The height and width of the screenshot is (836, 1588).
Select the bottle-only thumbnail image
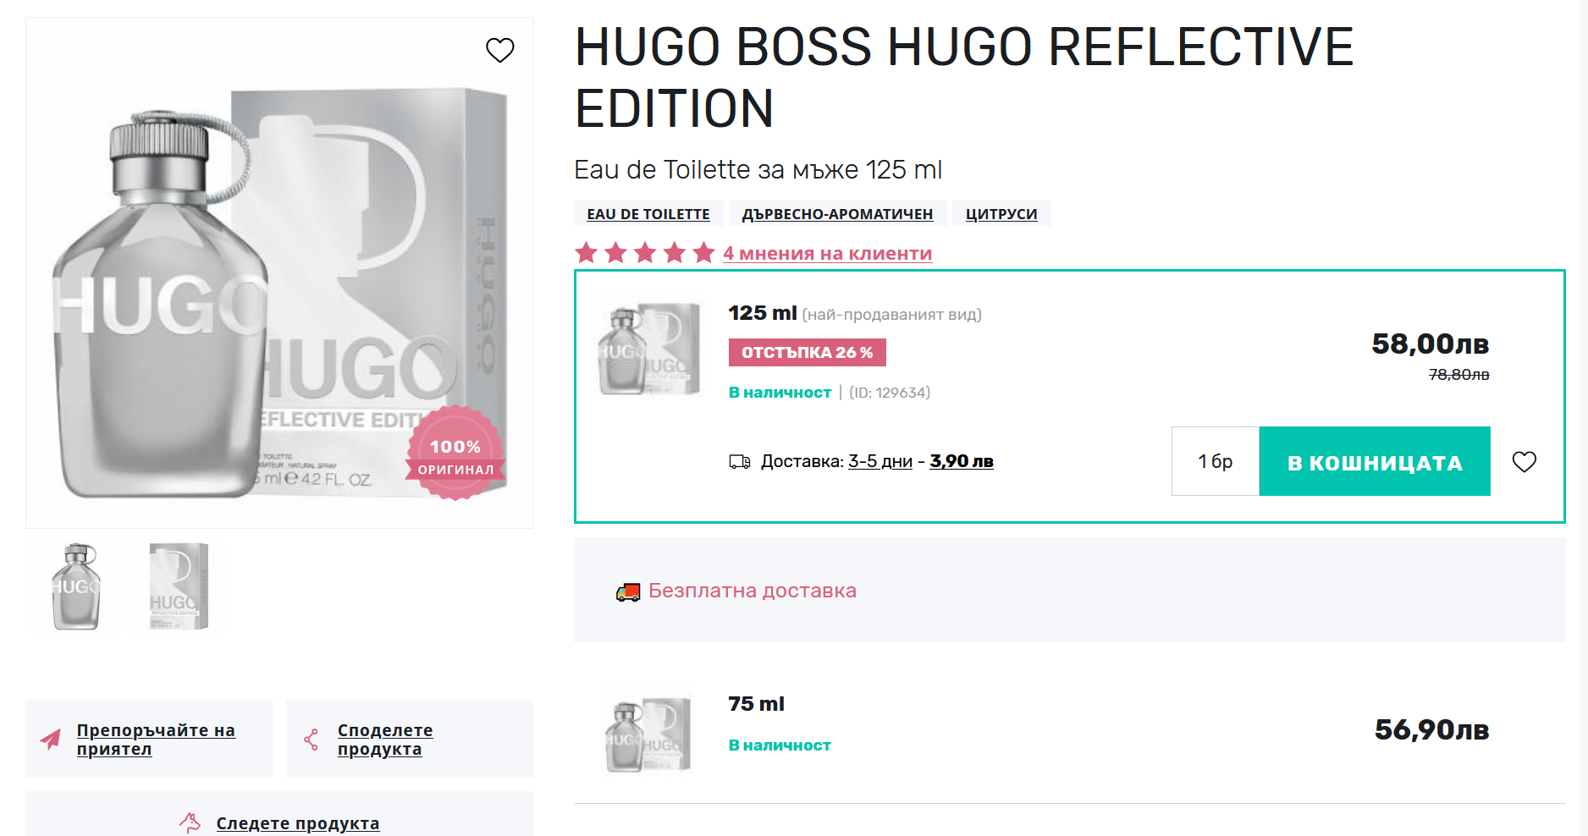[76, 587]
